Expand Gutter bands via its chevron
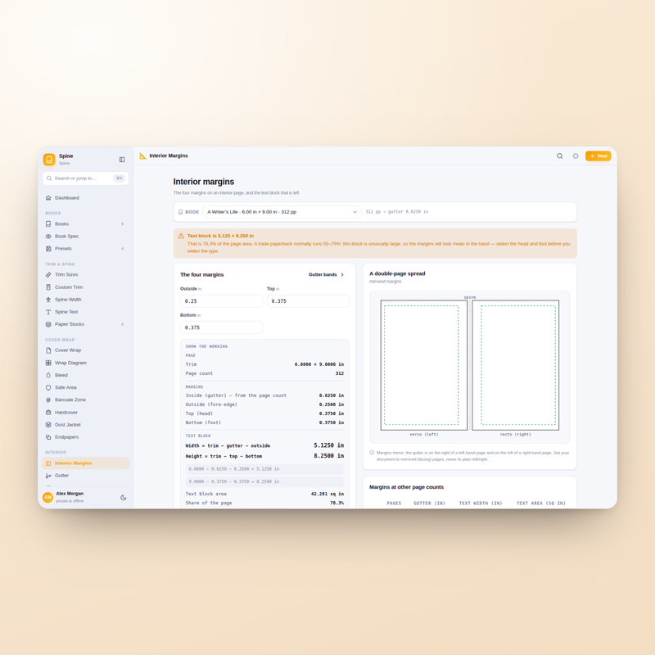 point(342,274)
